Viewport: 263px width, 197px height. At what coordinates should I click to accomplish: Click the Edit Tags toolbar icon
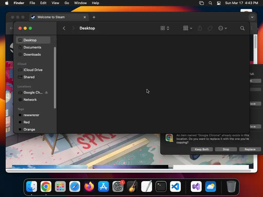(x=210, y=28)
